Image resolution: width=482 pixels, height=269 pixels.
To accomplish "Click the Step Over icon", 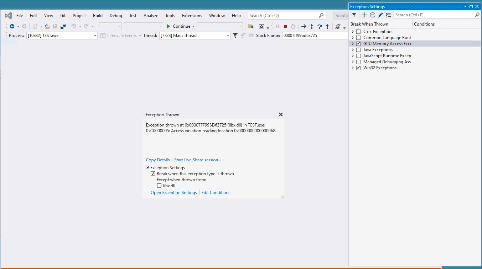I will pyautogui.click(x=320, y=26).
